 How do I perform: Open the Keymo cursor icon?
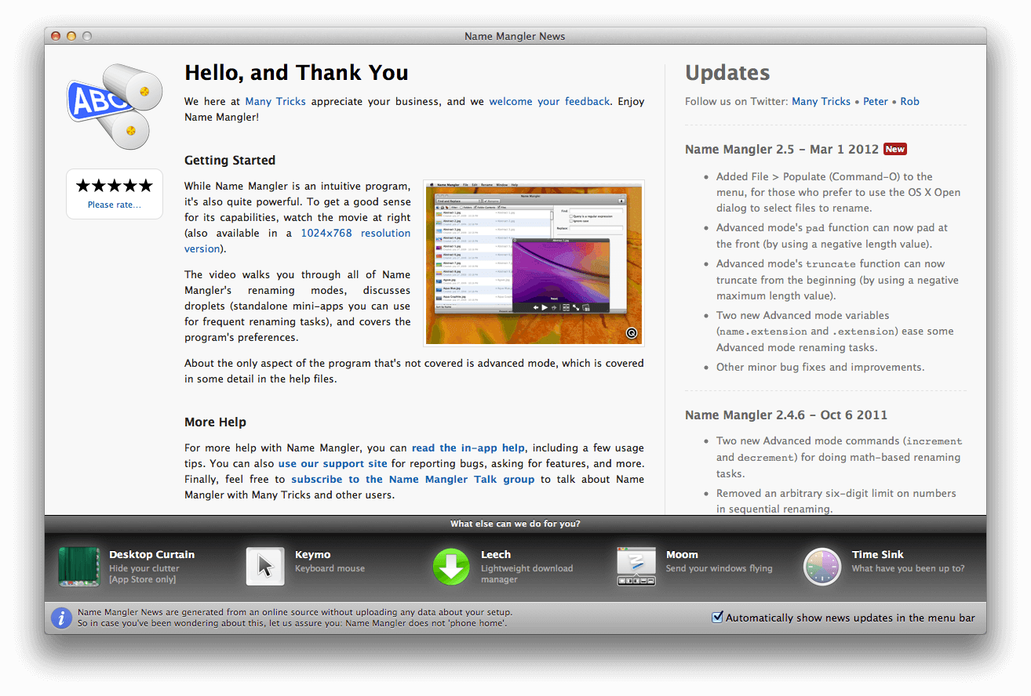265,567
